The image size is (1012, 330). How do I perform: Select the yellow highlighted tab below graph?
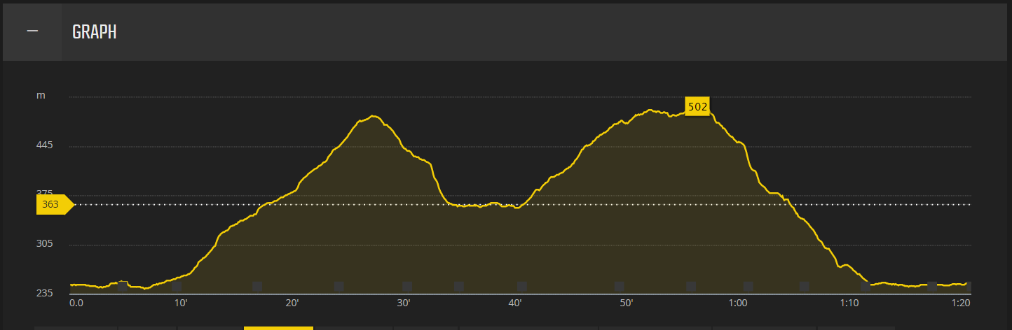point(278,327)
